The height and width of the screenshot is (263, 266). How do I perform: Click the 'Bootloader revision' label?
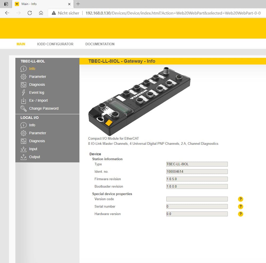[x=109, y=187]
